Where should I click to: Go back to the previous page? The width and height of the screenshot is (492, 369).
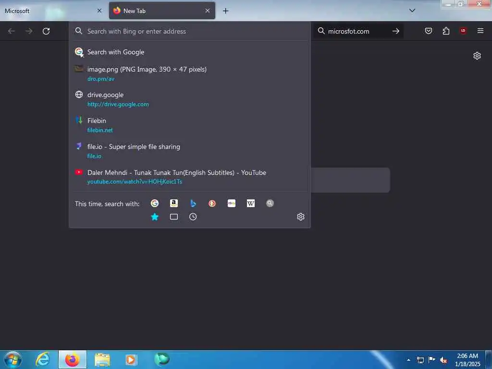(x=12, y=31)
